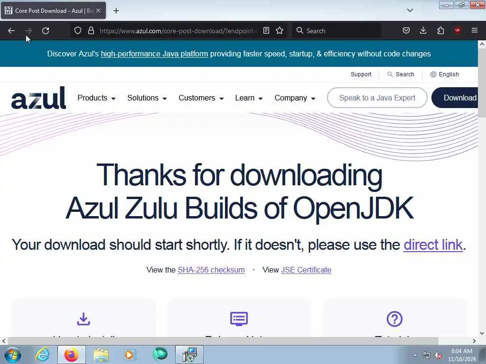The height and width of the screenshot is (364, 486).
Task: Click the network tray icon
Action: (x=427, y=355)
